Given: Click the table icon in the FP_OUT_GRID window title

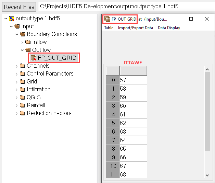Looking at the screenshot, I should pyautogui.click(x=107, y=19).
